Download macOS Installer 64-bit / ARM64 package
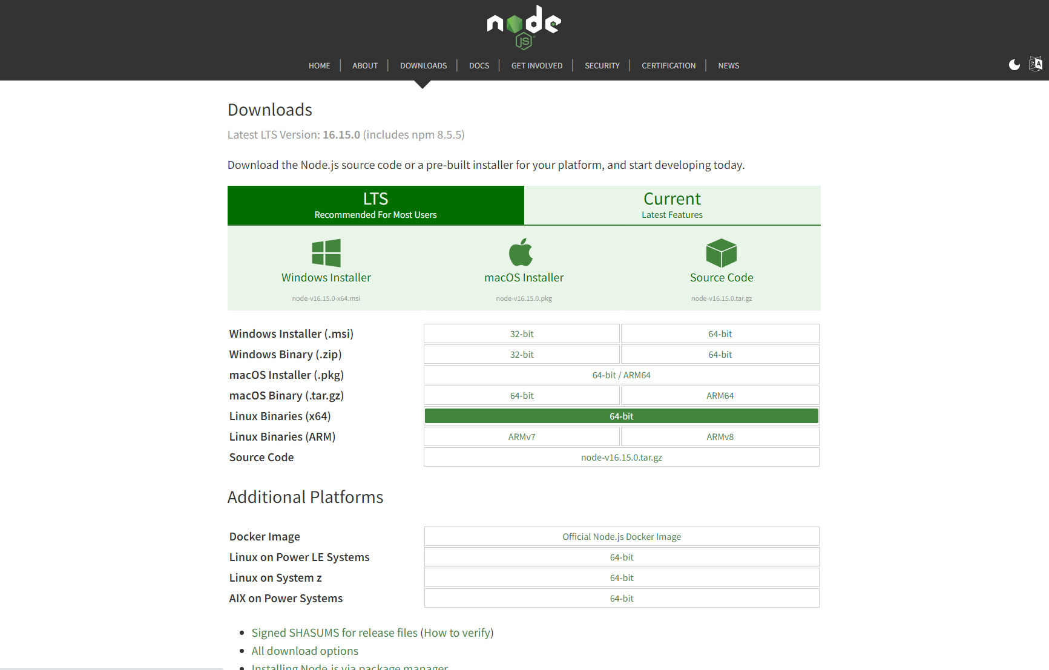This screenshot has height=670, width=1049. [x=621, y=375]
